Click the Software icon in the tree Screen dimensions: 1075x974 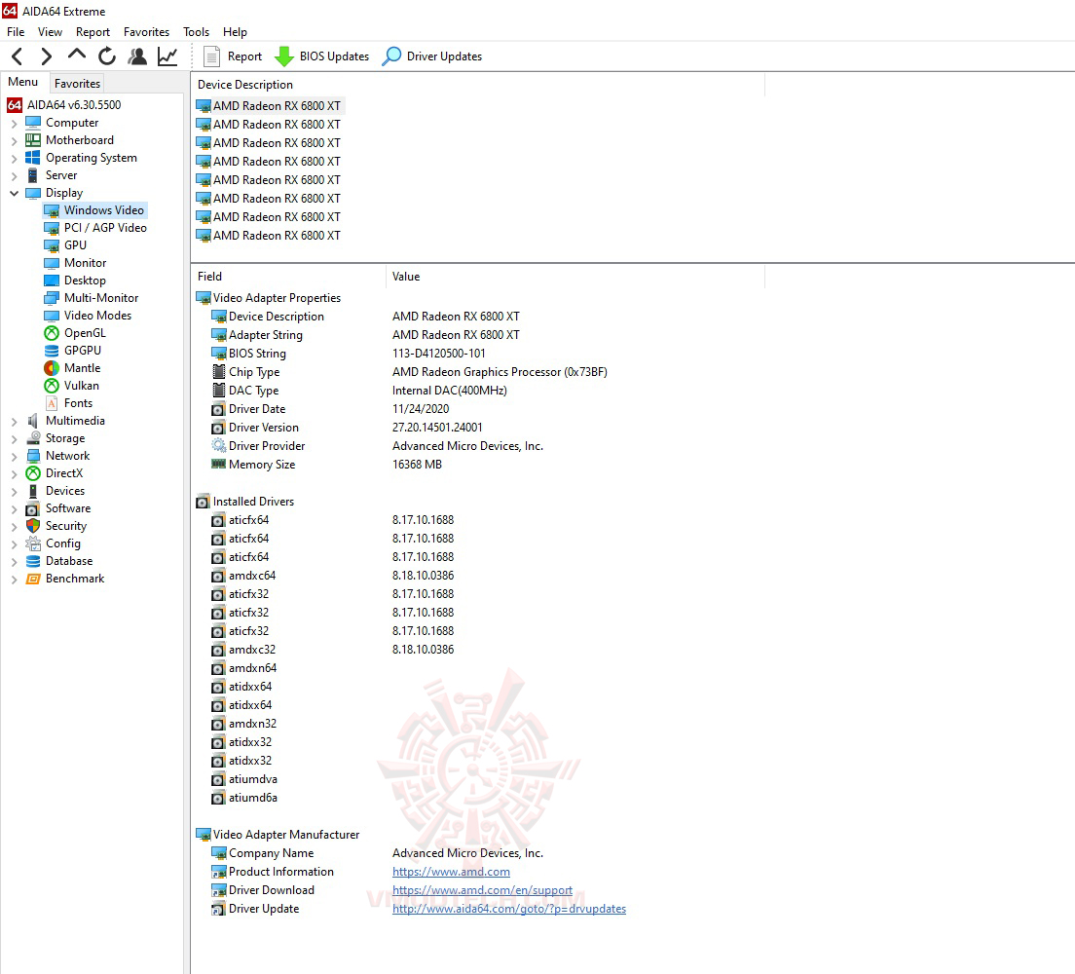pos(33,509)
